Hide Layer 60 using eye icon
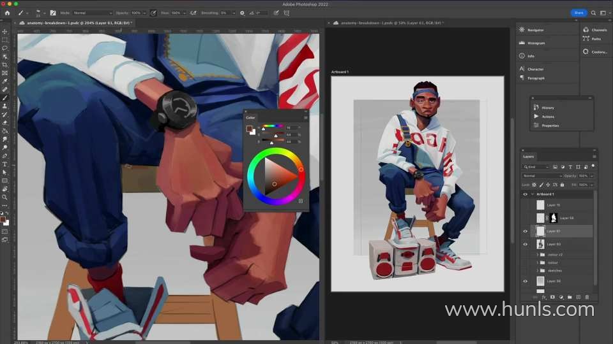This screenshot has height=344, width=613. pyautogui.click(x=525, y=244)
